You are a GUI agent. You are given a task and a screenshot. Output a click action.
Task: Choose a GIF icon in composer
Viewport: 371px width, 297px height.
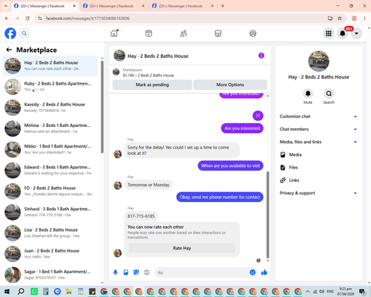tap(147, 272)
